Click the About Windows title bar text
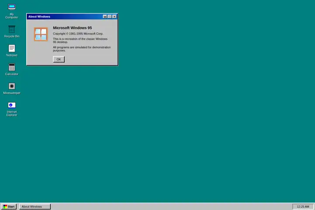 pos(39,17)
